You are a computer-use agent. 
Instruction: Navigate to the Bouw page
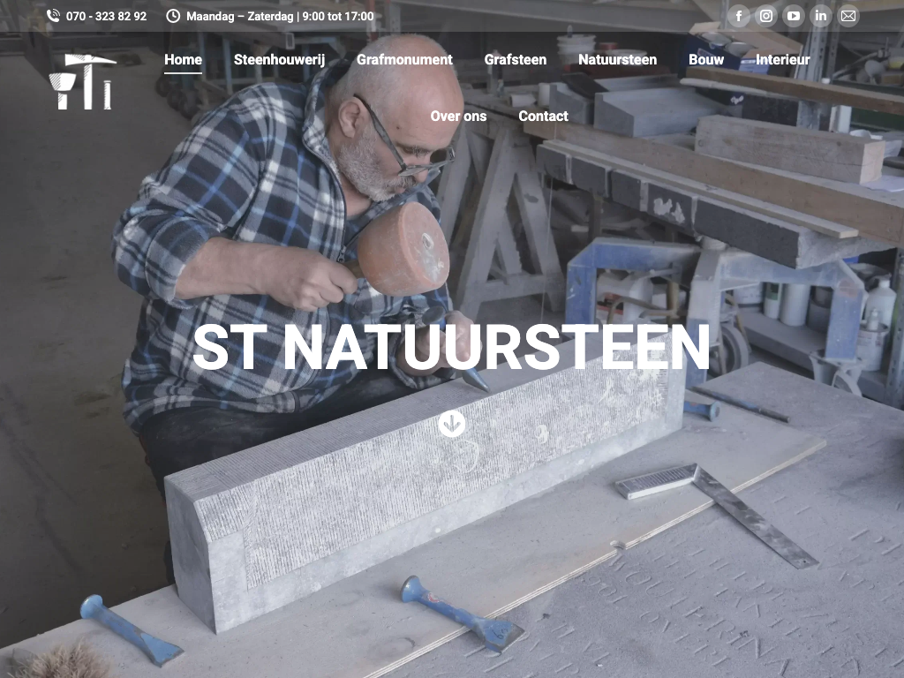[x=706, y=60]
